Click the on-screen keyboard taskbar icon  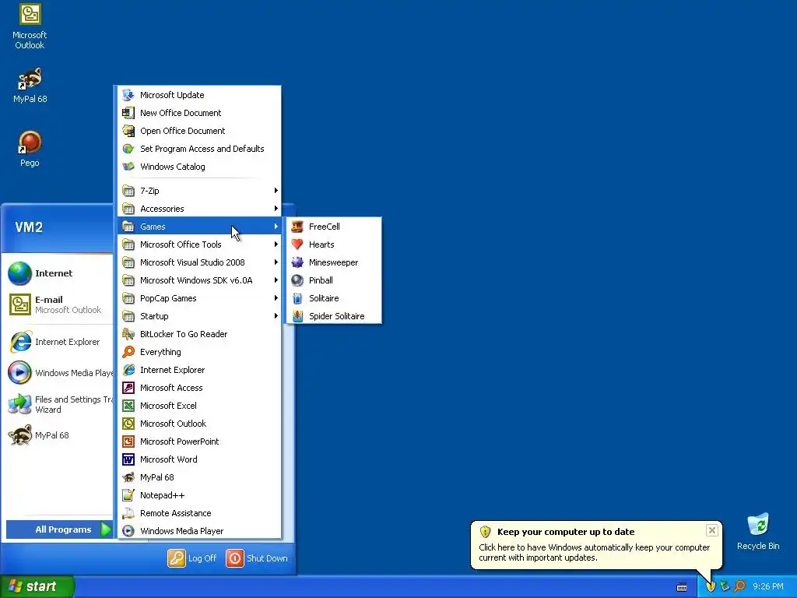coord(682,587)
